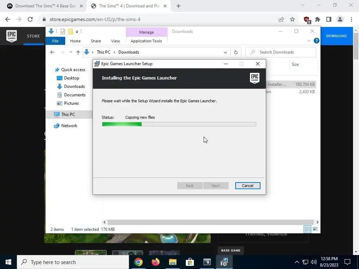Open recent locations dropdown arrow
This screenshot has width=359, height=269.
71,52
